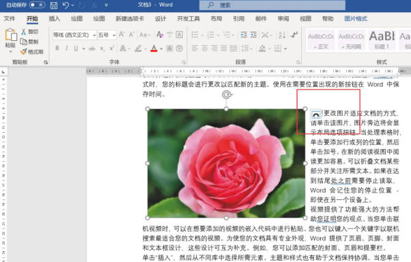Click the align left icon
Image resolution: width=411 pixels, height=262 pixels.
coord(195,48)
